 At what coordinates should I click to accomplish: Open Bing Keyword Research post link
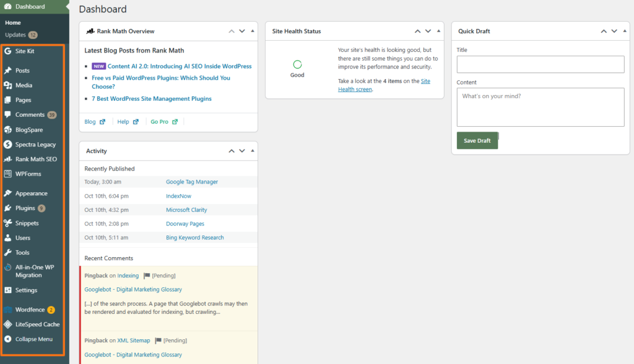click(194, 238)
